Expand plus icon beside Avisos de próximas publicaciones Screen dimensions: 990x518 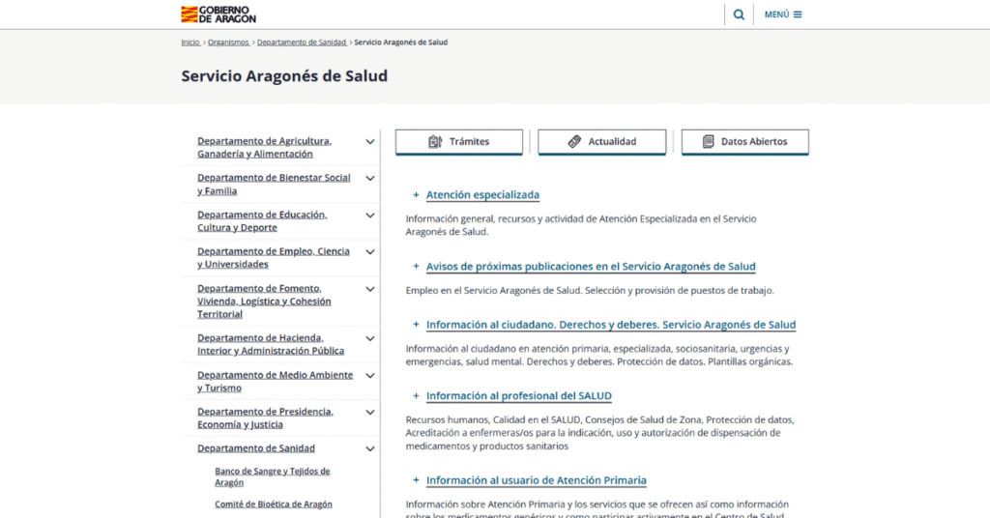coord(416,267)
